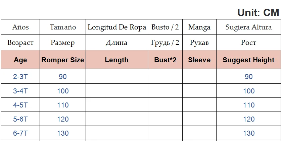Image resolution: width=282 pixels, height=141 pixels.
Task: Click the "Длина" cell
Action: click(116, 43)
